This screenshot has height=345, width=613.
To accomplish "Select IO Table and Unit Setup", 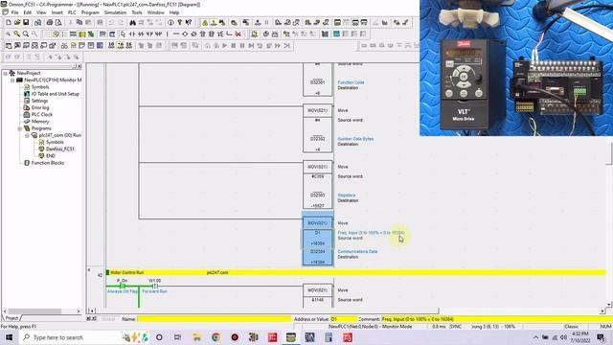I will click(x=56, y=94).
